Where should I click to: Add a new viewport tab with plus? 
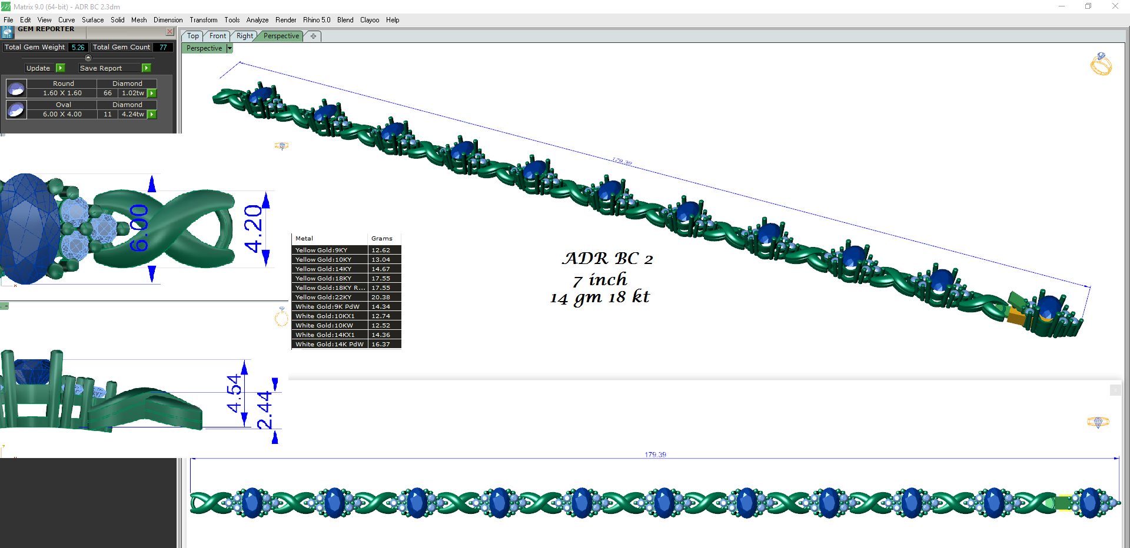[x=313, y=36]
